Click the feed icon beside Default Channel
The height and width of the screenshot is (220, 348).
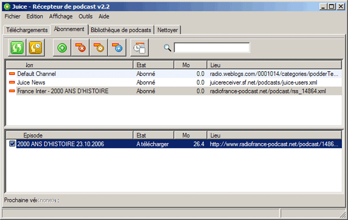12,73
